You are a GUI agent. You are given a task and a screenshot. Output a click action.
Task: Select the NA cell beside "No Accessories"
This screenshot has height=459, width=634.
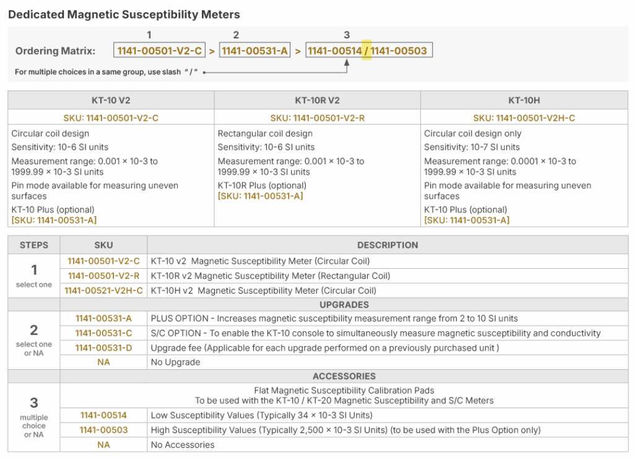pos(103,445)
